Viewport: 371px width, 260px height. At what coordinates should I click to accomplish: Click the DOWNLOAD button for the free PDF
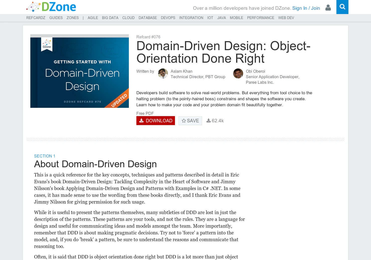coord(156,121)
